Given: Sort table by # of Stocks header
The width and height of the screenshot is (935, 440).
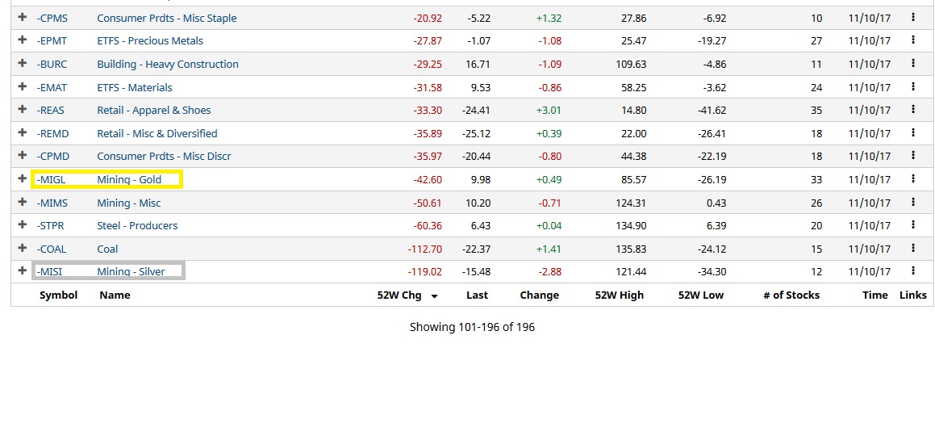Looking at the screenshot, I should point(791,295).
